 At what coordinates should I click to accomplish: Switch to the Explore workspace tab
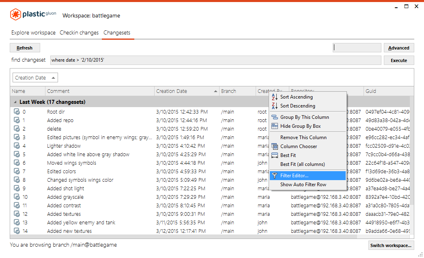(x=33, y=33)
